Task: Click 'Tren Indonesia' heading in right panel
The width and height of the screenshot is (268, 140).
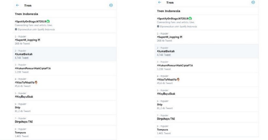Action: pyautogui.click(x=169, y=11)
